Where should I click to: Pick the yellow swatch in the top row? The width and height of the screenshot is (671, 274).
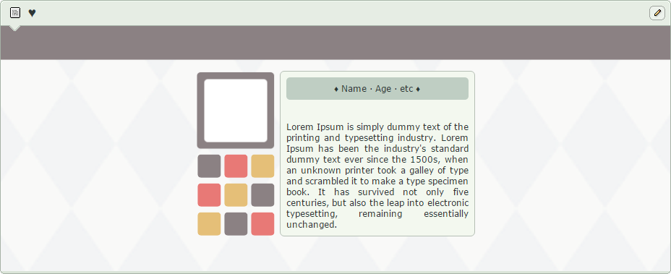262,166
